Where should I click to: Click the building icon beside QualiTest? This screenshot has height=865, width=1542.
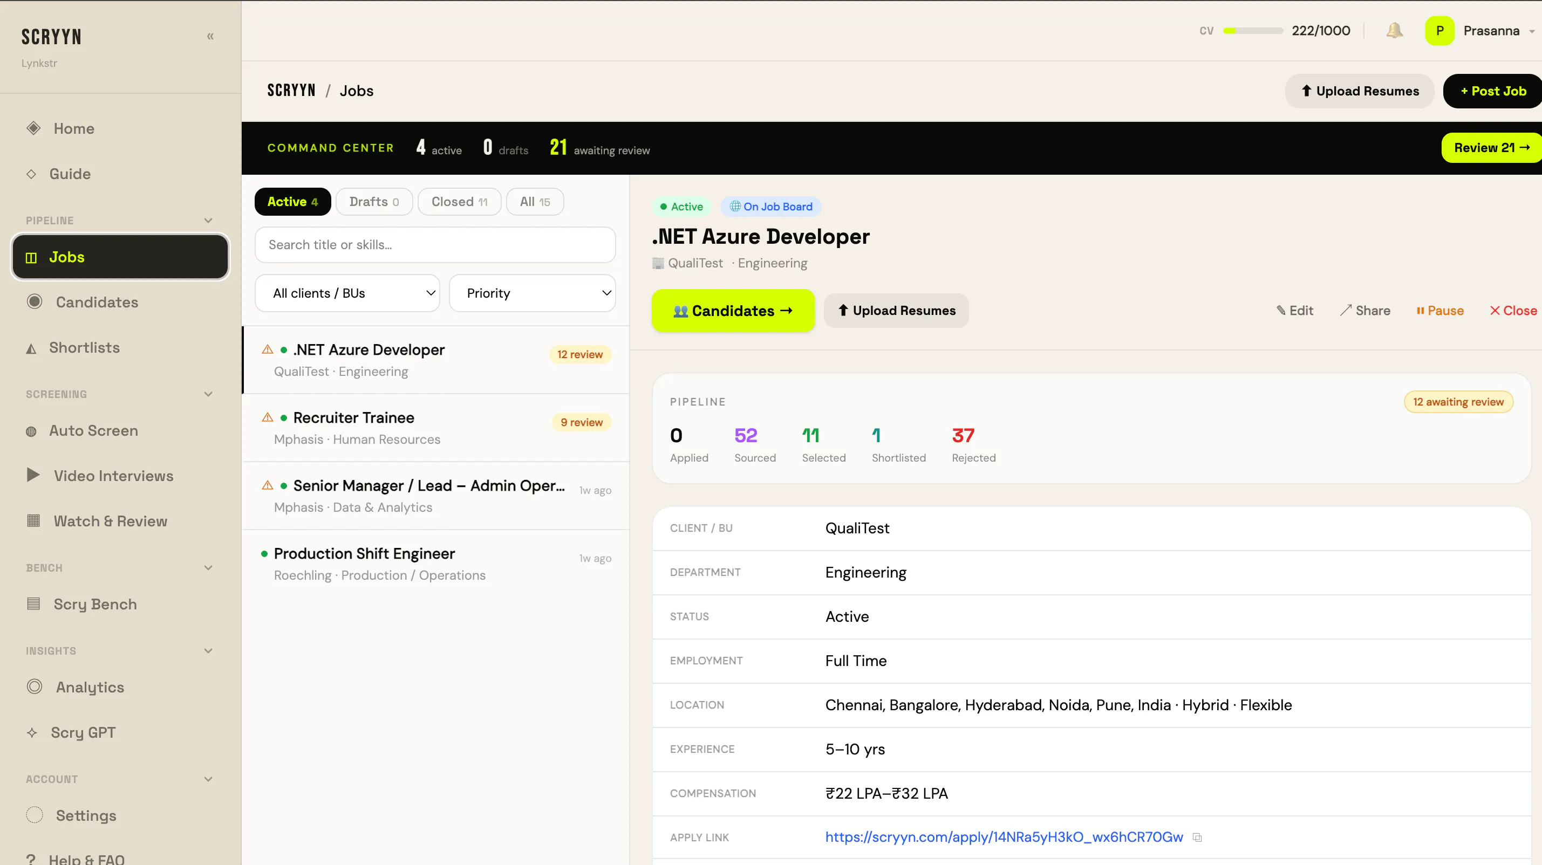click(x=658, y=263)
